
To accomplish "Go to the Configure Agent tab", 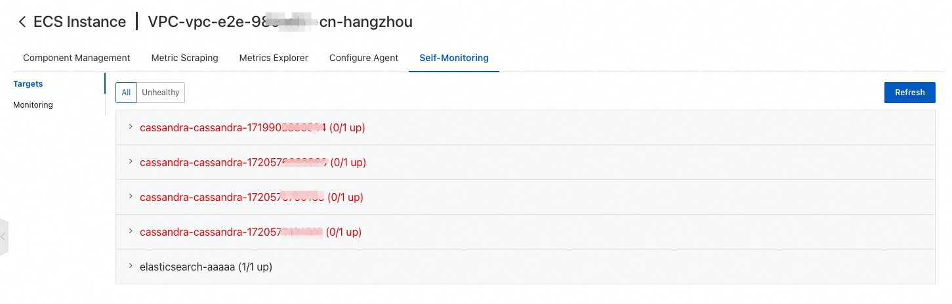I will [363, 58].
